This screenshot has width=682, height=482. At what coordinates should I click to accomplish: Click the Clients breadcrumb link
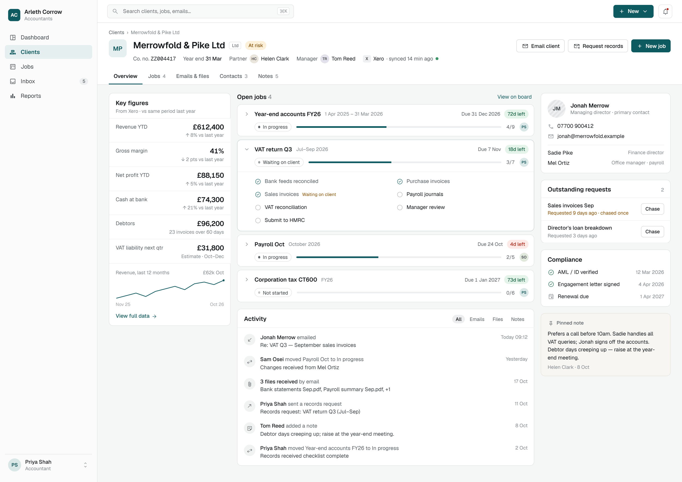tap(116, 32)
